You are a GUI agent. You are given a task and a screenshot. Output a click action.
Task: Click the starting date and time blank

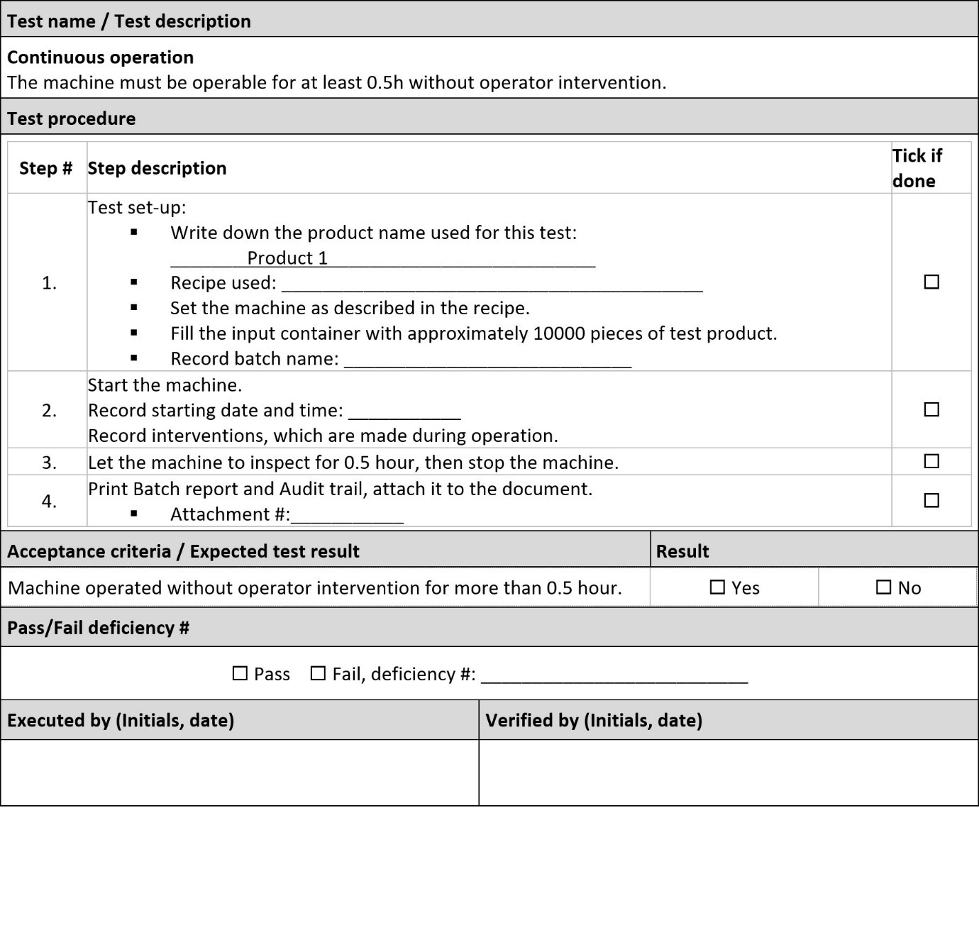point(404,411)
